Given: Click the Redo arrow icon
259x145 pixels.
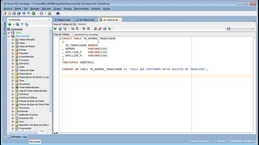Looking at the screenshot, I should coord(28,13).
